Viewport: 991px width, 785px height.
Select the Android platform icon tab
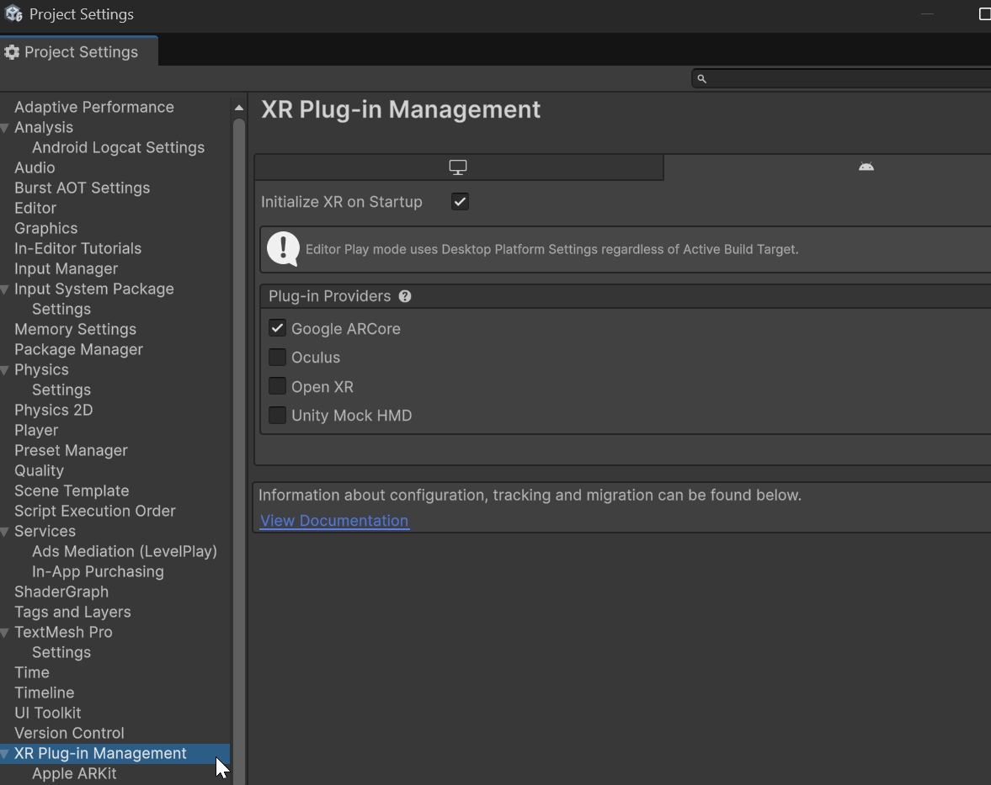866,167
